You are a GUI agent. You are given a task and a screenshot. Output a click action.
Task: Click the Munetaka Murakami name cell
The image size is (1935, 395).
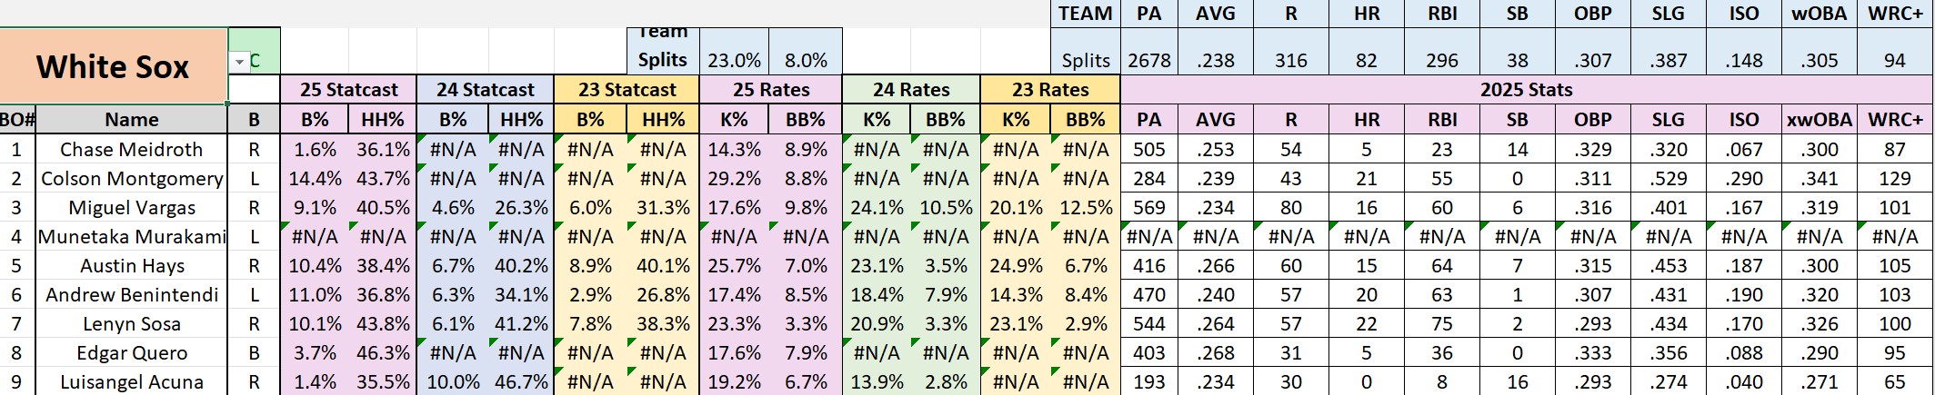coord(132,237)
